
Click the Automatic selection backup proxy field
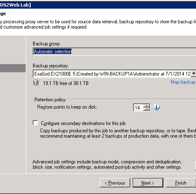click(x=114, y=51)
